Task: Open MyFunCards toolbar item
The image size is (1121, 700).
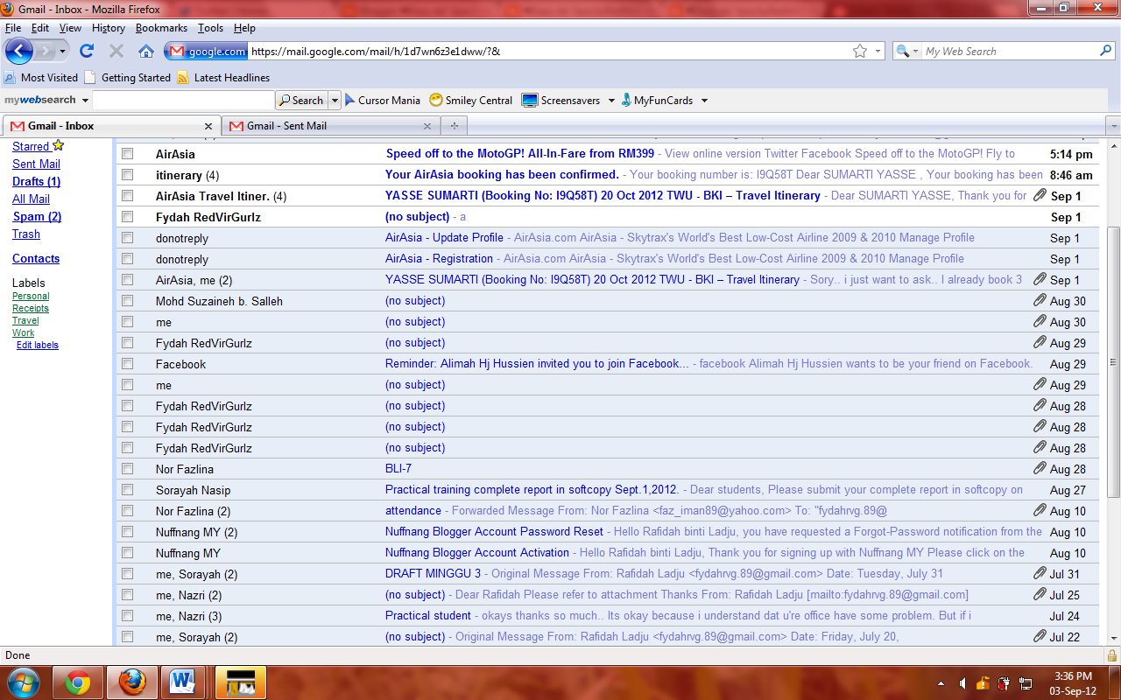Action: tap(658, 101)
